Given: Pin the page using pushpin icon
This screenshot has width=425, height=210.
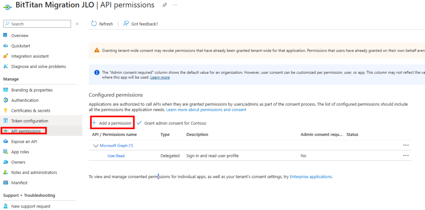Looking at the screenshot, I should coord(164,5).
